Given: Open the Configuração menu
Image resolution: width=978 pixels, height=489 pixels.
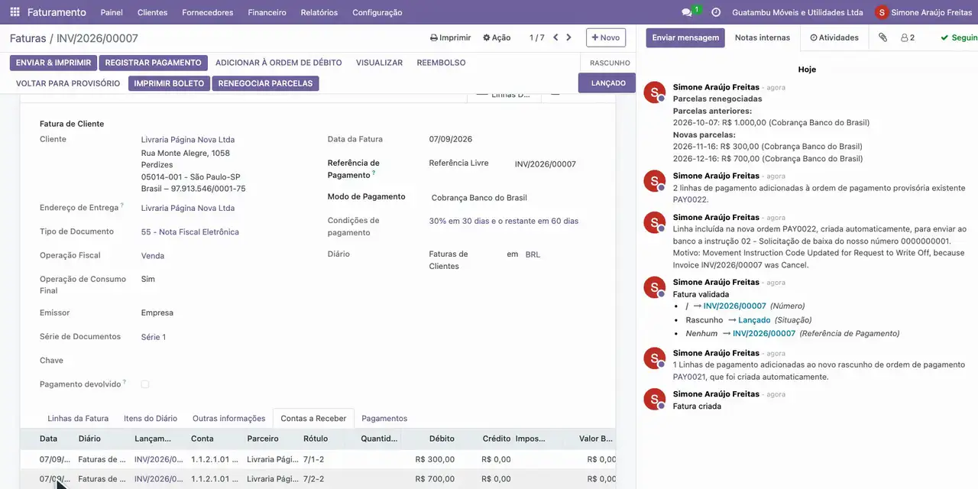Looking at the screenshot, I should point(377,12).
